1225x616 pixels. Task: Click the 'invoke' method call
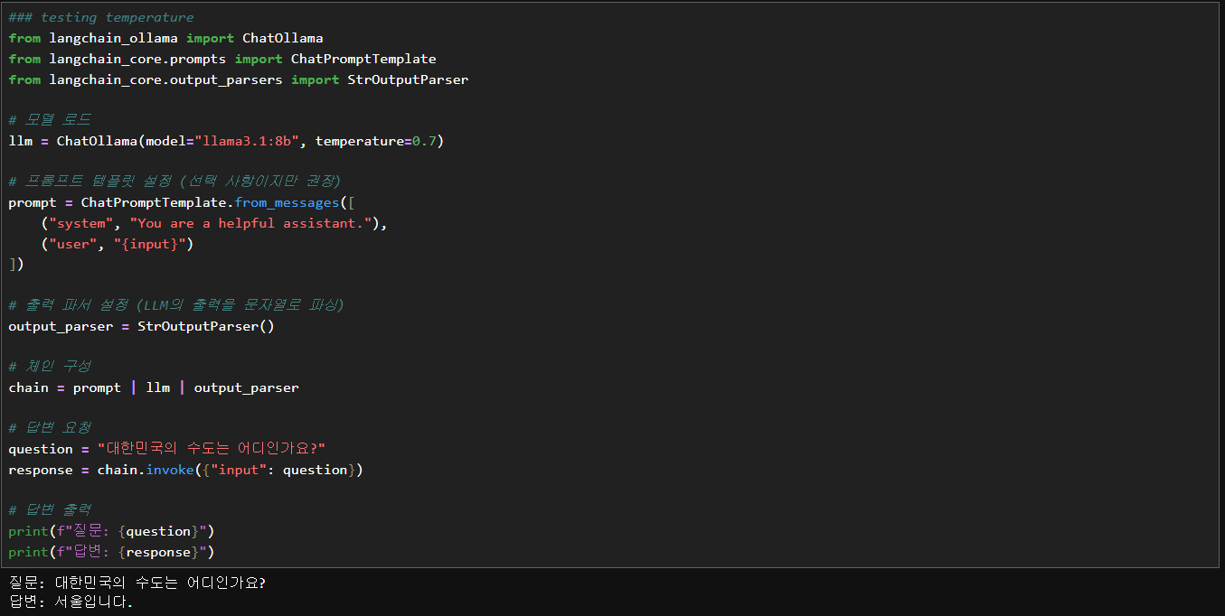(170, 470)
